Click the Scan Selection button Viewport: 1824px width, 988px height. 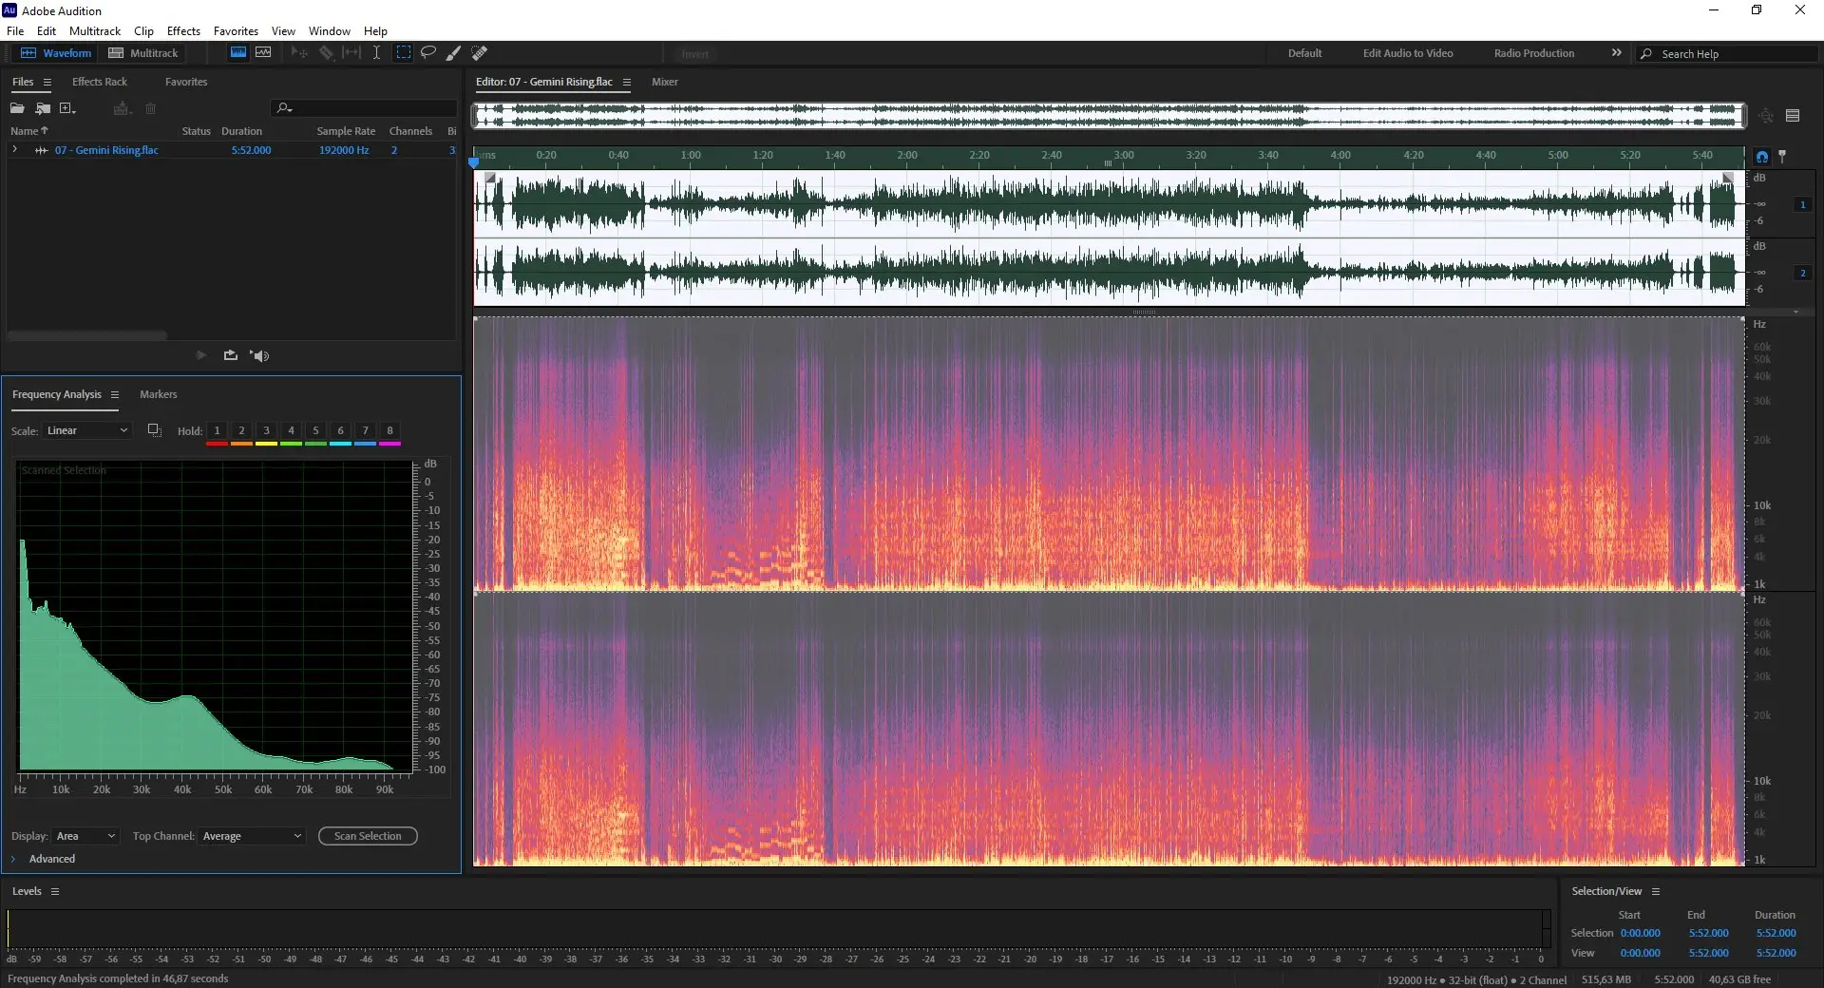(368, 836)
